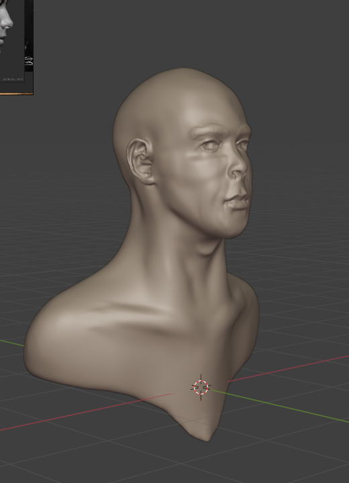The image size is (349, 483).
Task: Click the 3D cursor crosshair on the bust
Action: coord(201,388)
